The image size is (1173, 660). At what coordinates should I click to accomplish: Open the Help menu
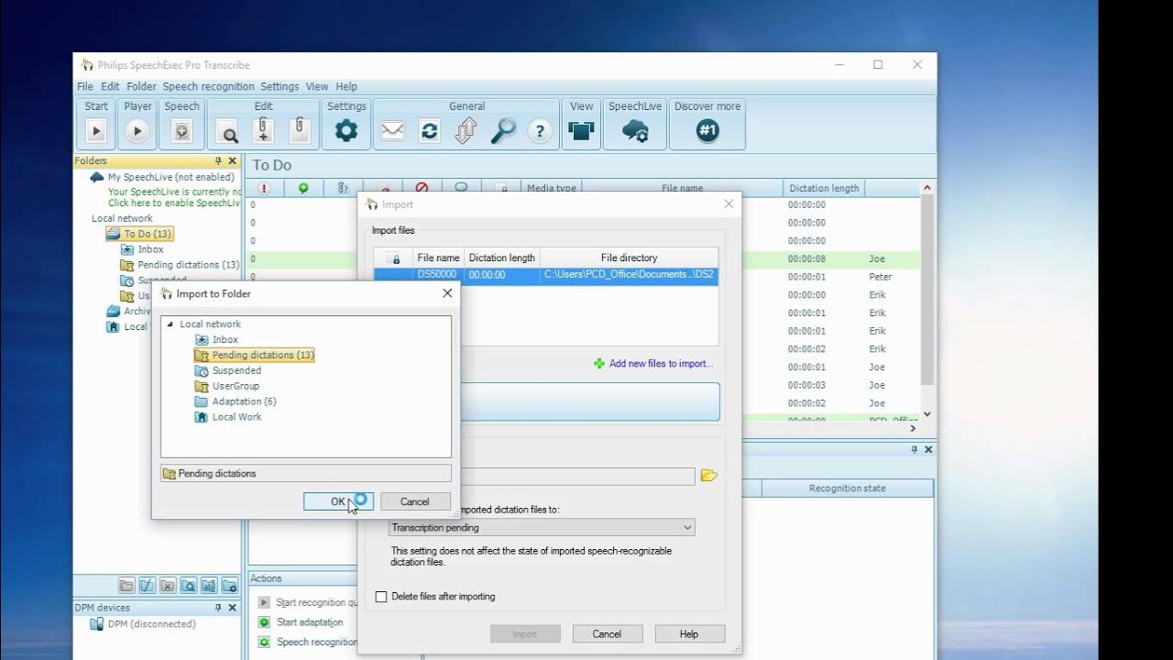[346, 86]
